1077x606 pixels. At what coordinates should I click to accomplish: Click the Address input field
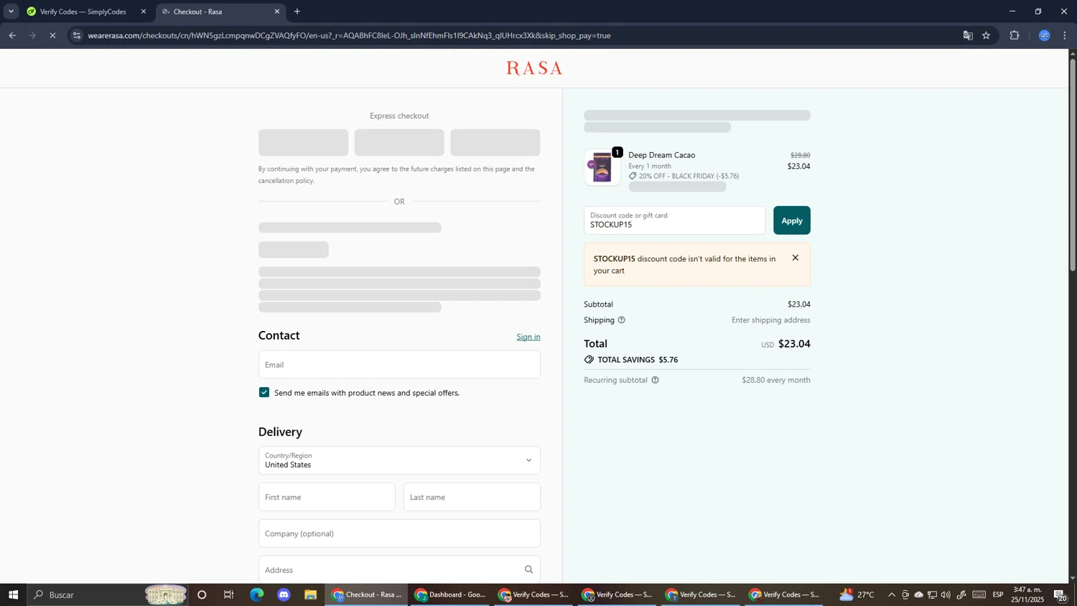coord(399,570)
